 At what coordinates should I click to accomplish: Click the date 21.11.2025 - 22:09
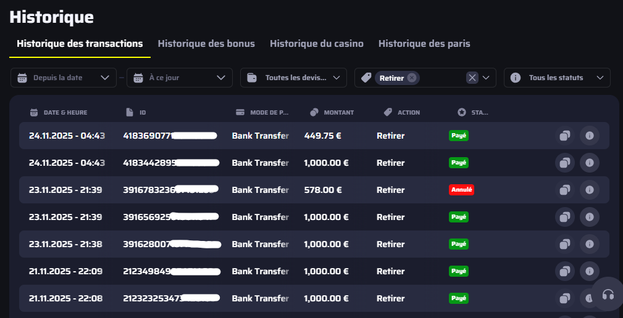[x=65, y=271]
